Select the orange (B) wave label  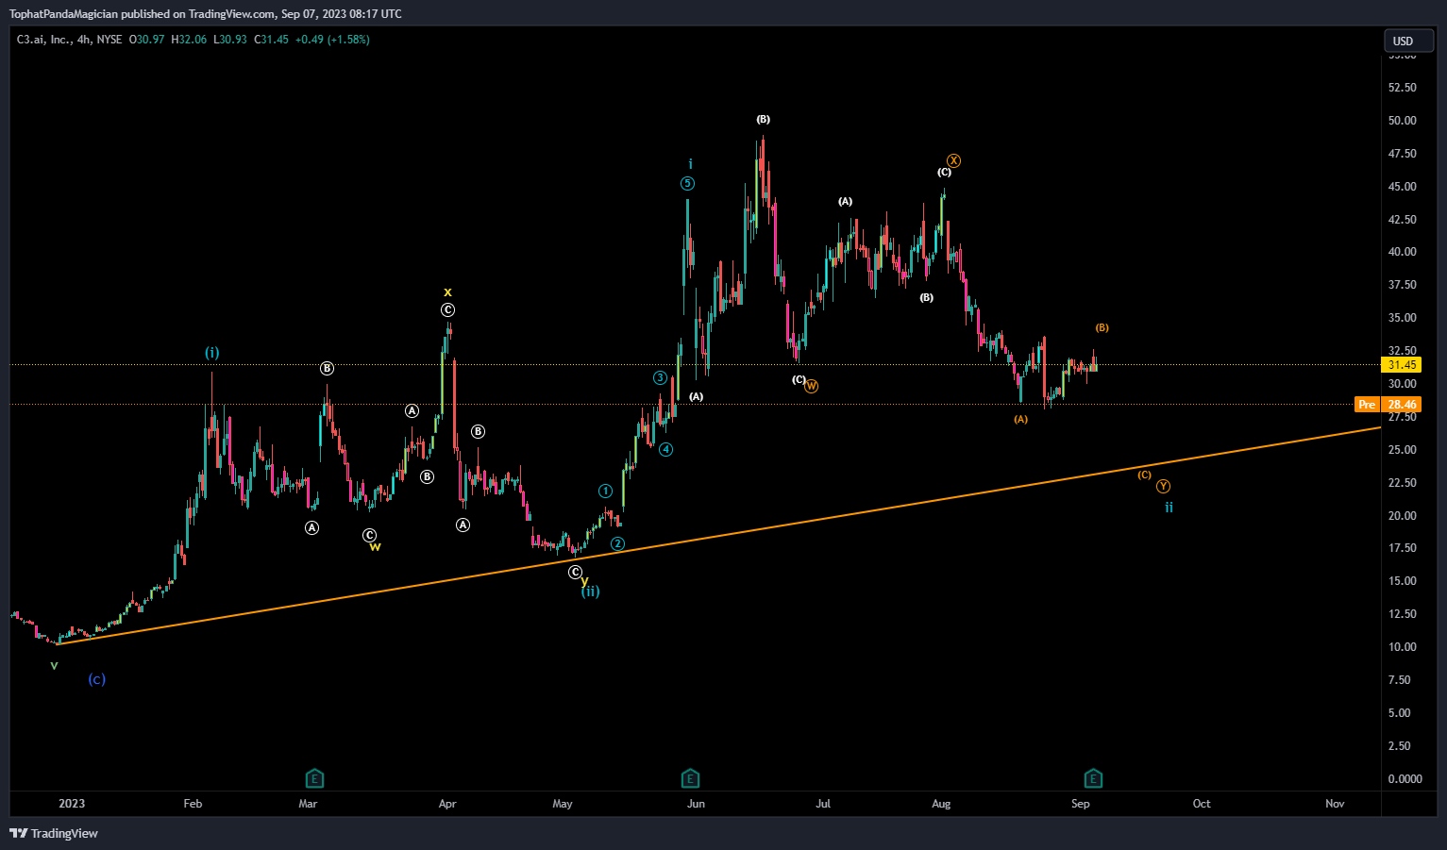(1102, 328)
